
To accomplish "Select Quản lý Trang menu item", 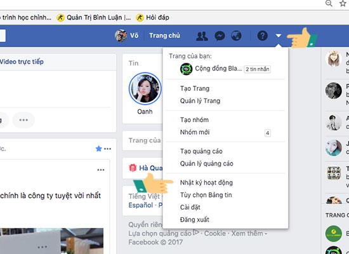I will click(x=200, y=101).
